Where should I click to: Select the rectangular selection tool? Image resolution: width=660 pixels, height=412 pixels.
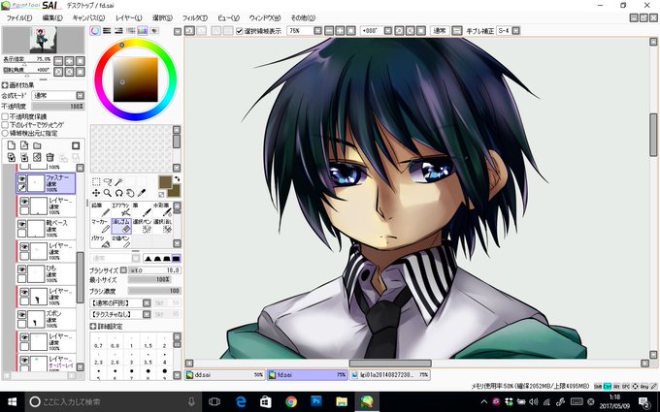pyautogui.click(x=96, y=181)
